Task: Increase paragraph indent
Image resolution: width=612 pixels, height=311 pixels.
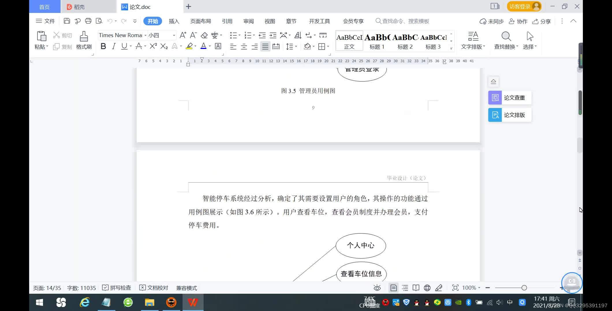Action: point(273,35)
